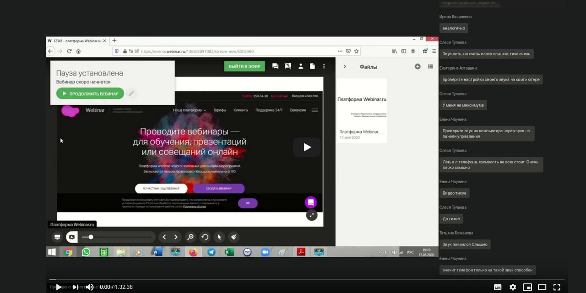Viewport: 586px width, 293px height.
Task: Open WhatsApp from the taskbar
Action: point(86,252)
